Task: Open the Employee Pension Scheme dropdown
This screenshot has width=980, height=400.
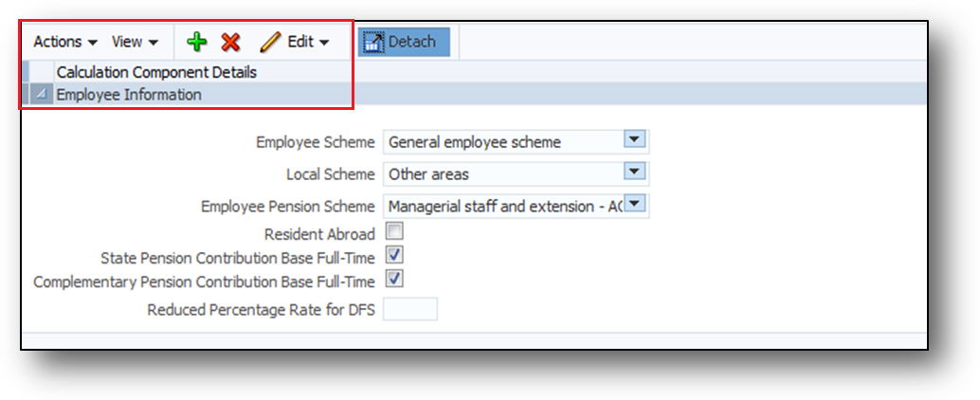Action: [x=635, y=203]
